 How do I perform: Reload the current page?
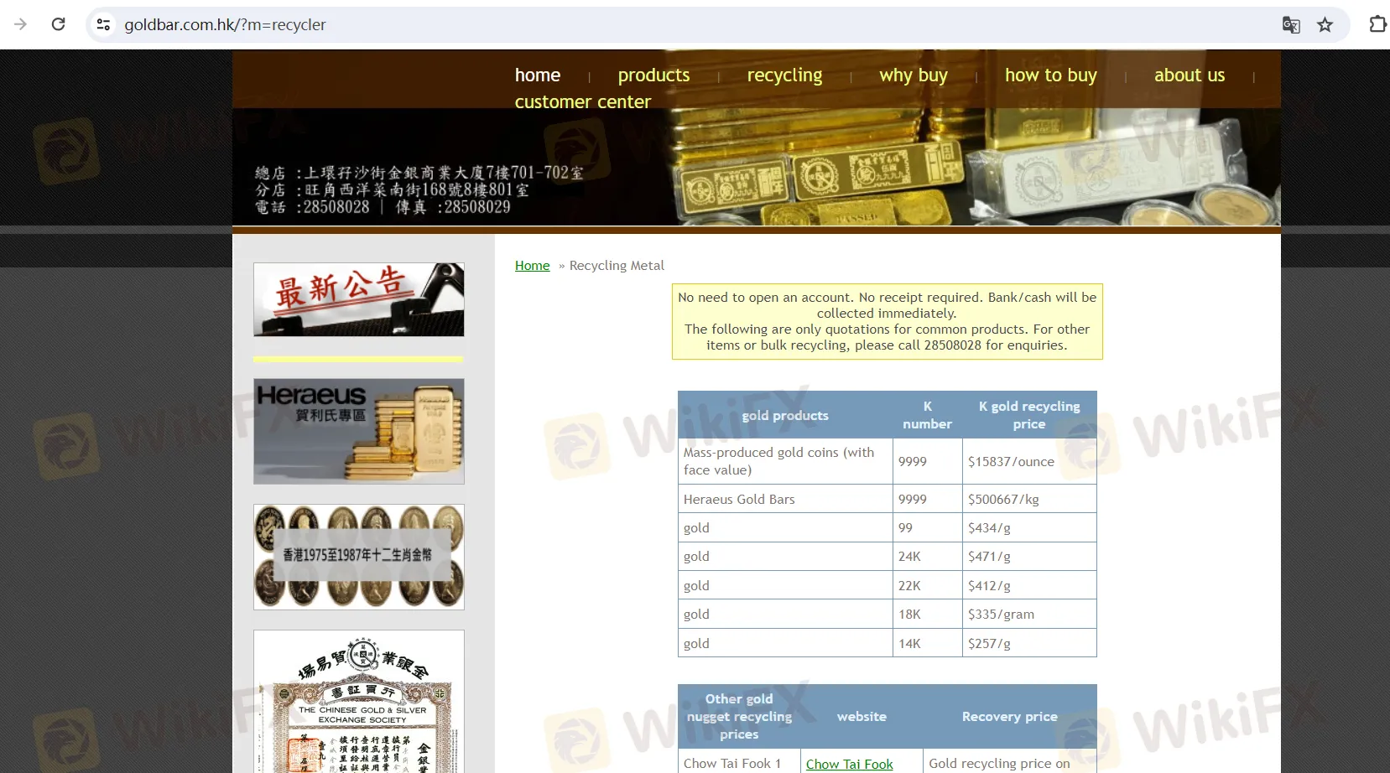pyautogui.click(x=58, y=24)
